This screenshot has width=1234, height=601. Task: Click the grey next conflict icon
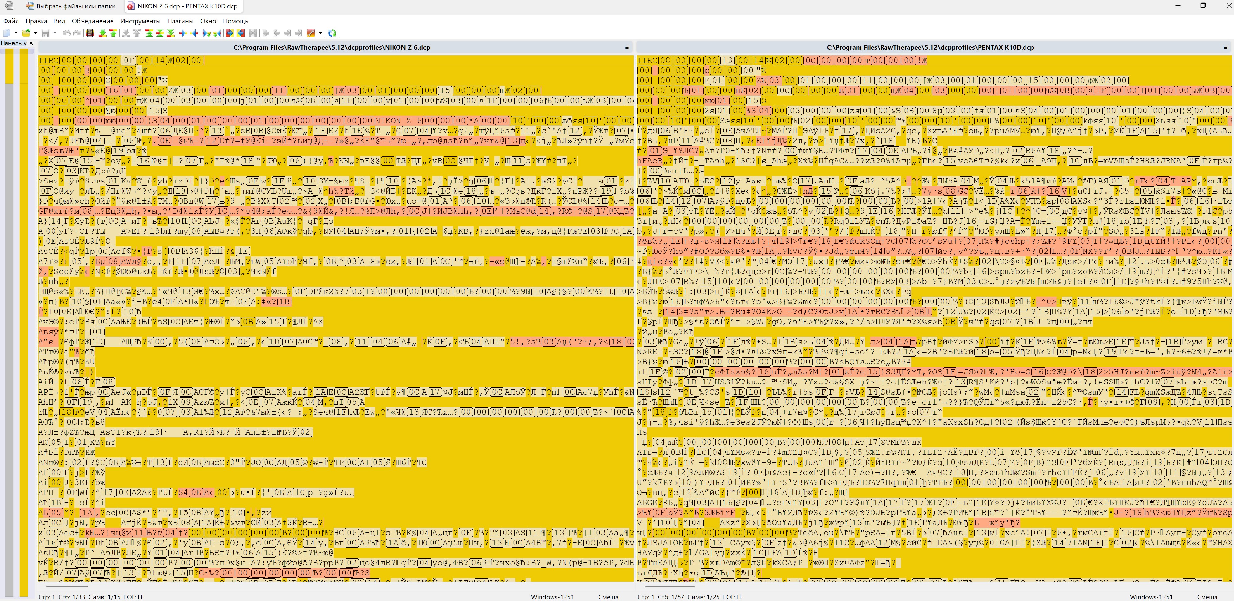[x=125, y=33]
